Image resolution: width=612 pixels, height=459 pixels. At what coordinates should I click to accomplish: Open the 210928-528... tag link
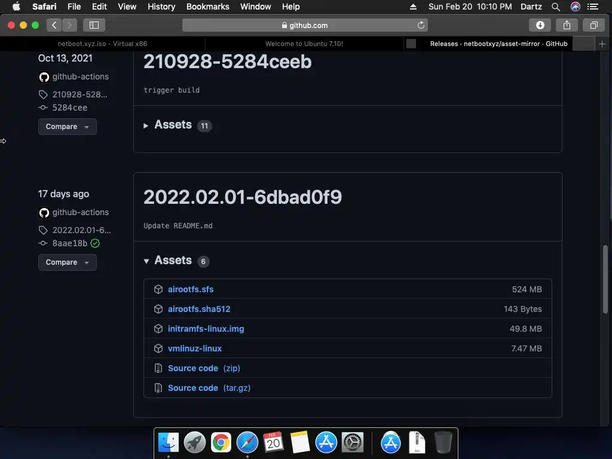click(79, 94)
